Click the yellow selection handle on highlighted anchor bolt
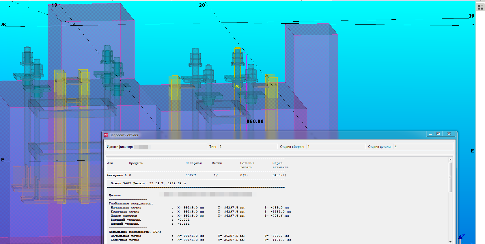Image resolution: width=485 pixels, height=244 pixels. 238,87
